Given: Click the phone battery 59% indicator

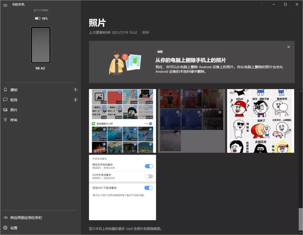Looking at the screenshot, I should point(41,18).
